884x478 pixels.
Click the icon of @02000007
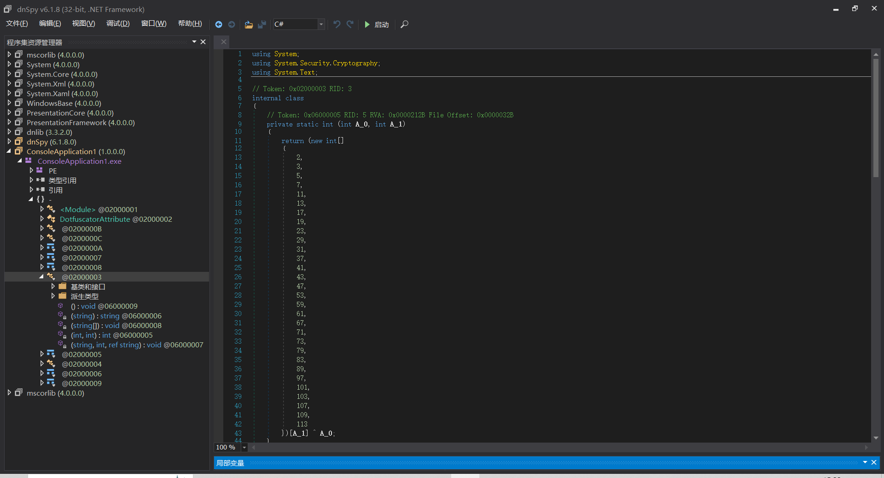tap(51, 257)
